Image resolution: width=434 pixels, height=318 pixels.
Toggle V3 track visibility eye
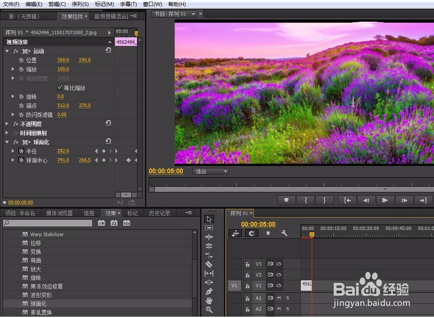(279, 264)
